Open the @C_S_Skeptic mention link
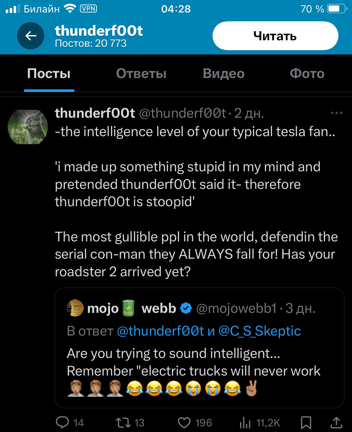352x432 pixels. pyautogui.click(x=259, y=331)
